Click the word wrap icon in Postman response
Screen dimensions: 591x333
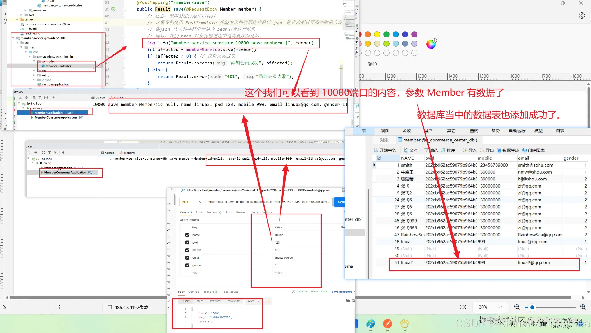click(268, 301)
